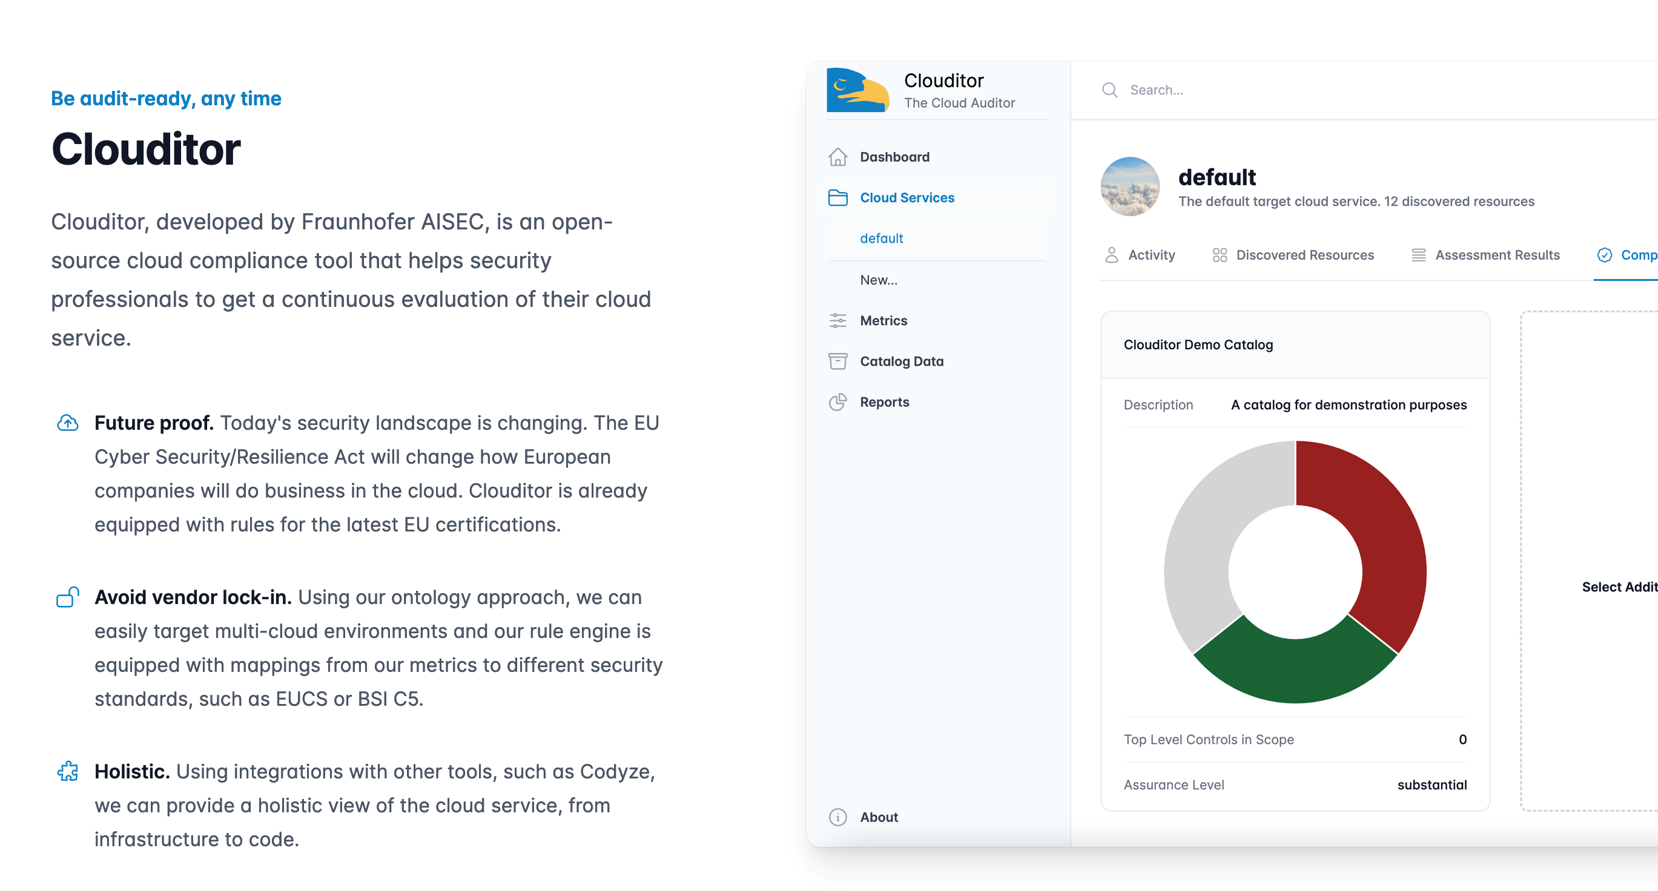The width and height of the screenshot is (1658, 891).
Task: Click the 'Avoid vendor lock-in.' bold text
Action: pyautogui.click(x=193, y=597)
